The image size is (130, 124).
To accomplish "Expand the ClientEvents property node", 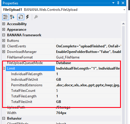I will [x=4, y=46].
